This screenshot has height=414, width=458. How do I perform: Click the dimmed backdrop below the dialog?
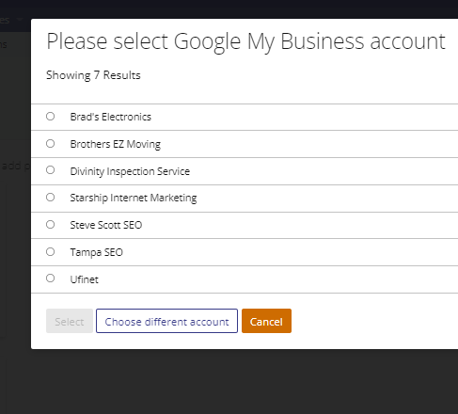click(x=229, y=383)
